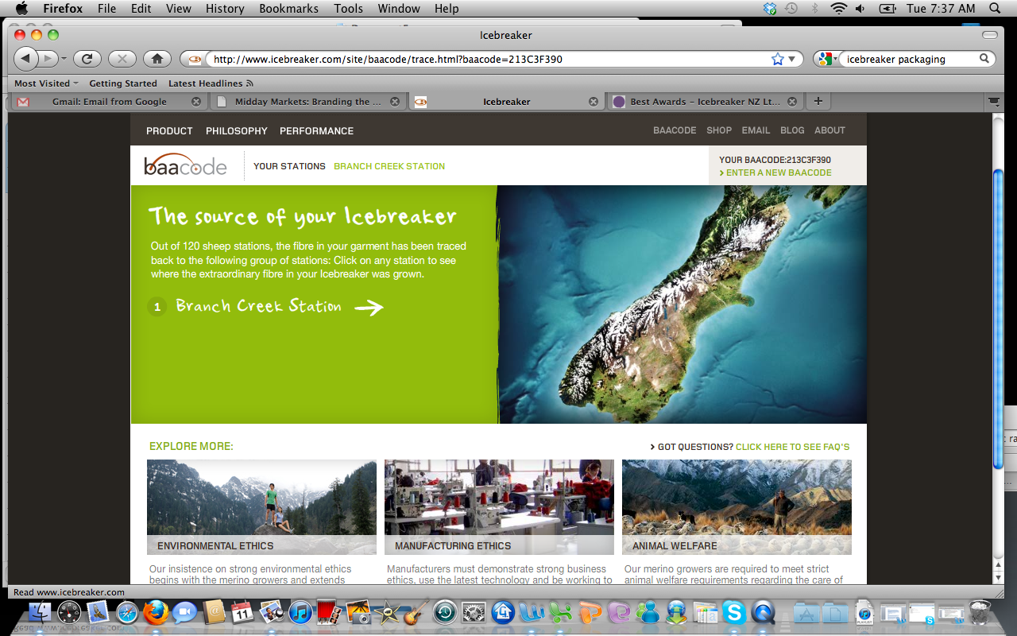Launch Microsoft Word in the Dock

(x=531, y=612)
